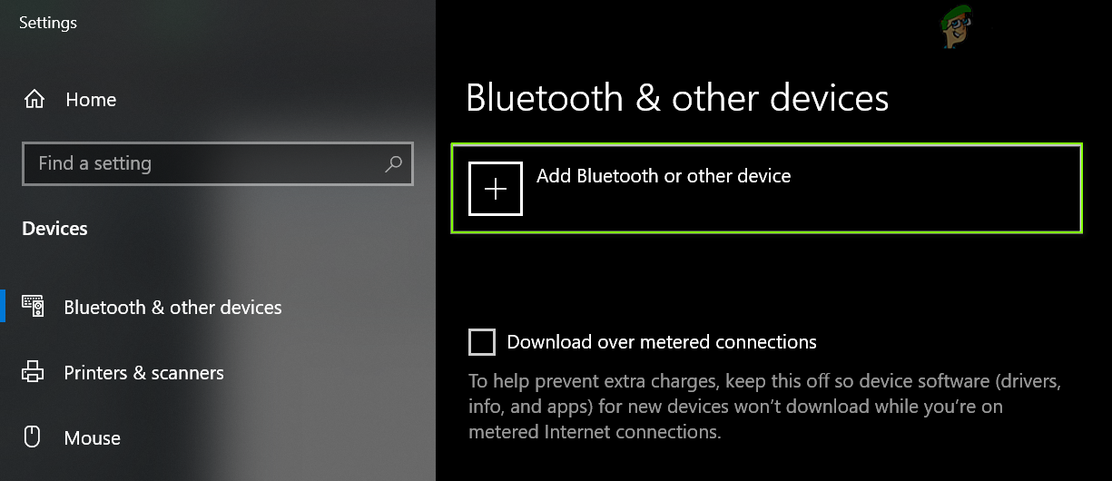The height and width of the screenshot is (481, 1112).
Task: Open the Home label in sidebar
Action: point(91,100)
